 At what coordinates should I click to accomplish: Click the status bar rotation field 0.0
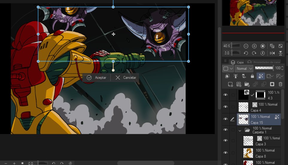[x=38, y=163]
